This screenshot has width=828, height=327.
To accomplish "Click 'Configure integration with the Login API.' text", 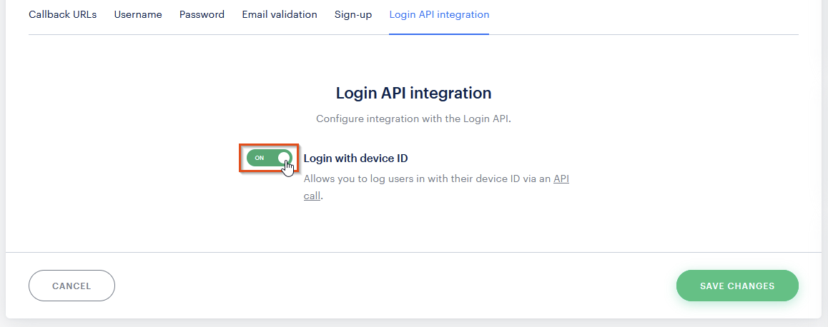I will [x=413, y=119].
